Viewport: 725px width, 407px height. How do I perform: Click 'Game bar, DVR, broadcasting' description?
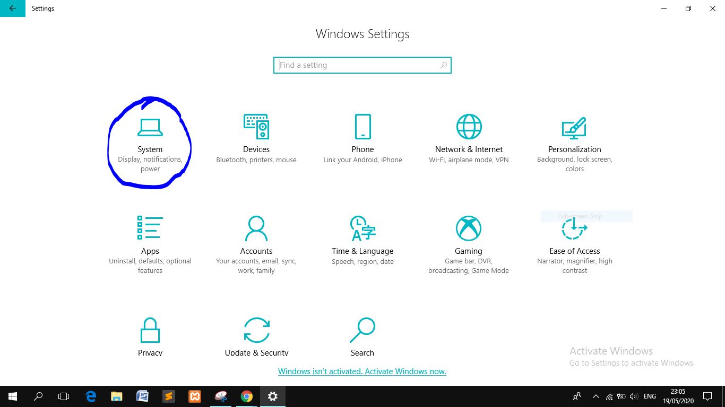point(469,266)
